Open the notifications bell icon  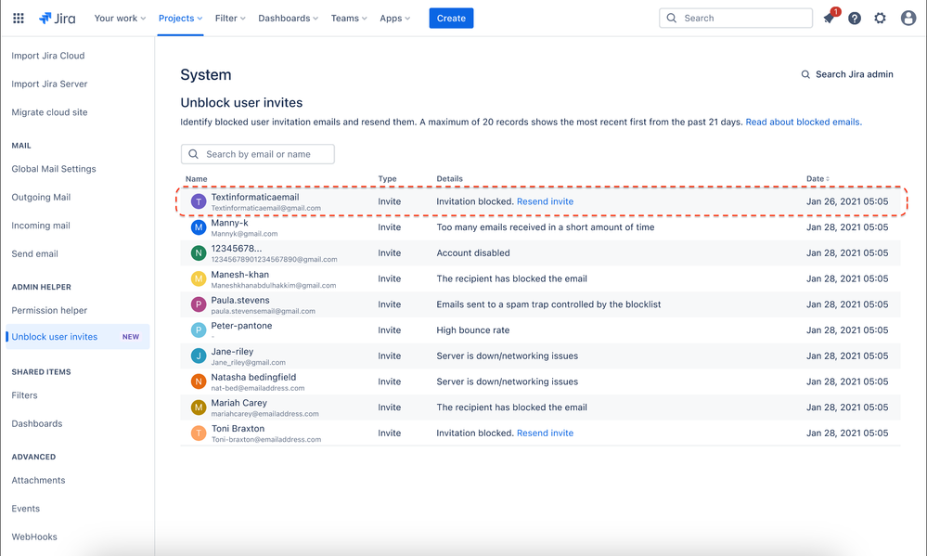pos(829,19)
